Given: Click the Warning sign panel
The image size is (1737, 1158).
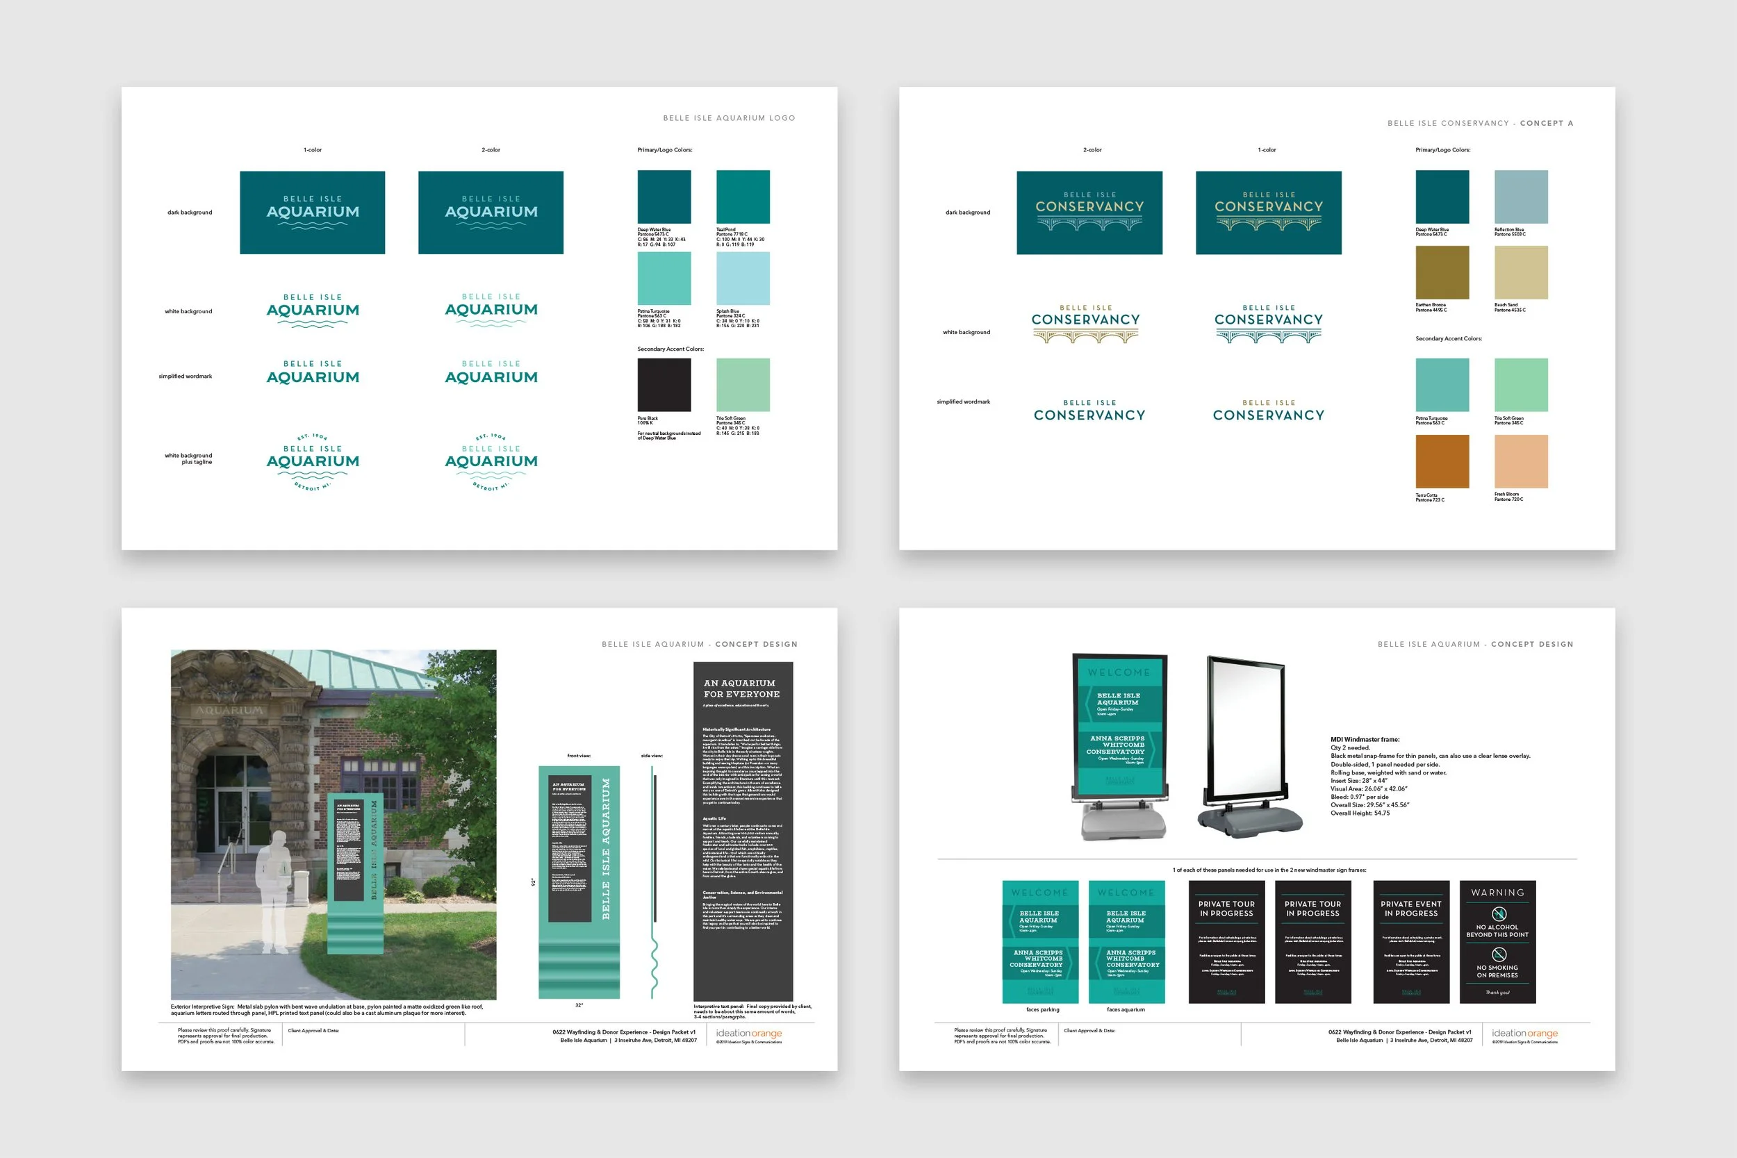Looking at the screenshot, I should pos(1498,942).
